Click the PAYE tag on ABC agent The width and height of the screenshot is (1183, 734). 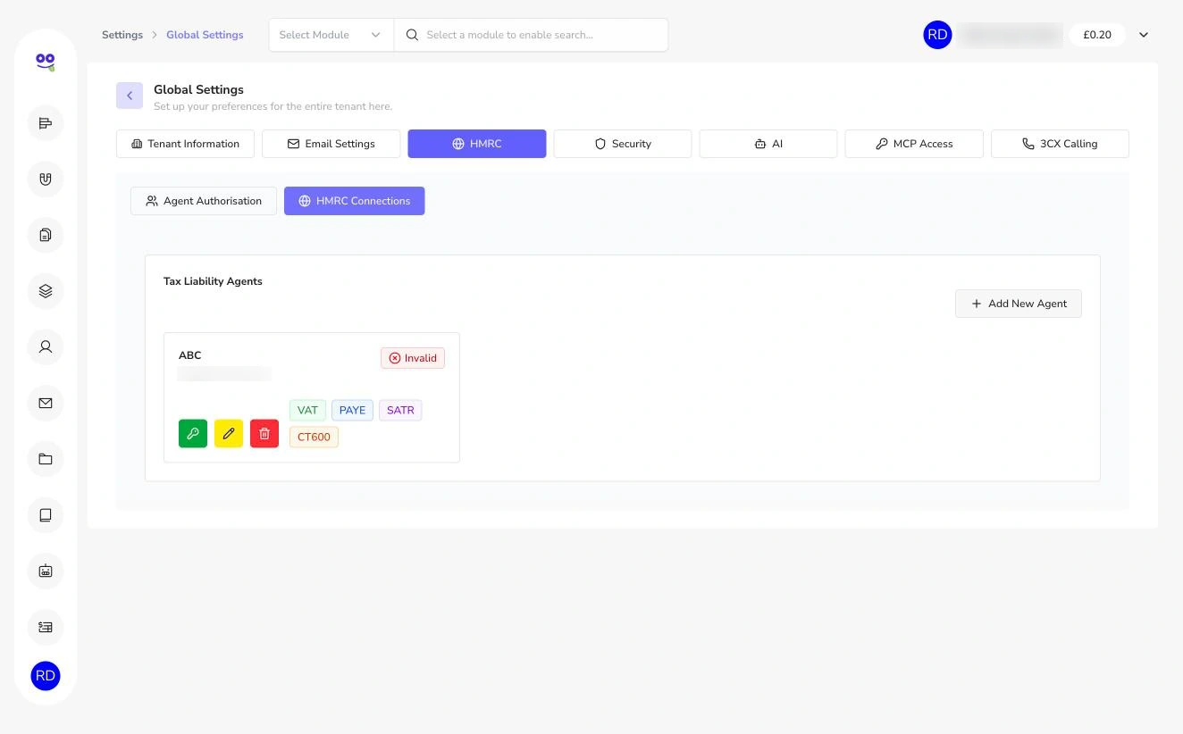point(352,411)
